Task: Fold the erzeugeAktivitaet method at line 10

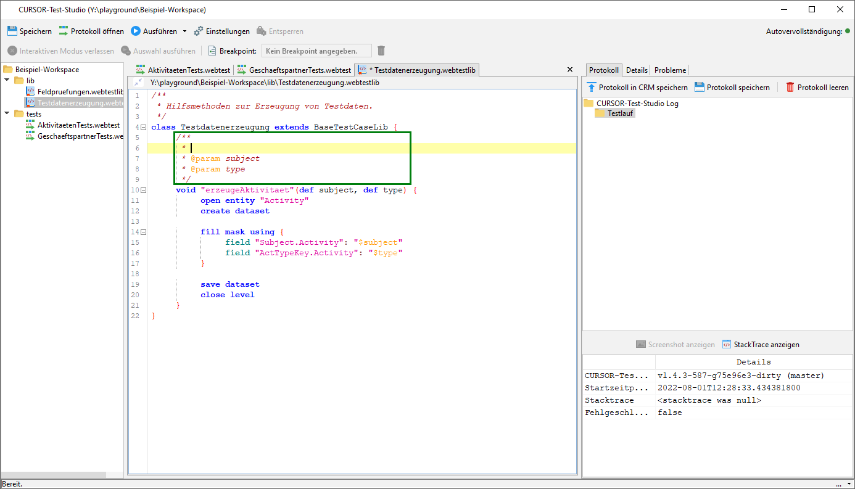Action: pos(144,191)
